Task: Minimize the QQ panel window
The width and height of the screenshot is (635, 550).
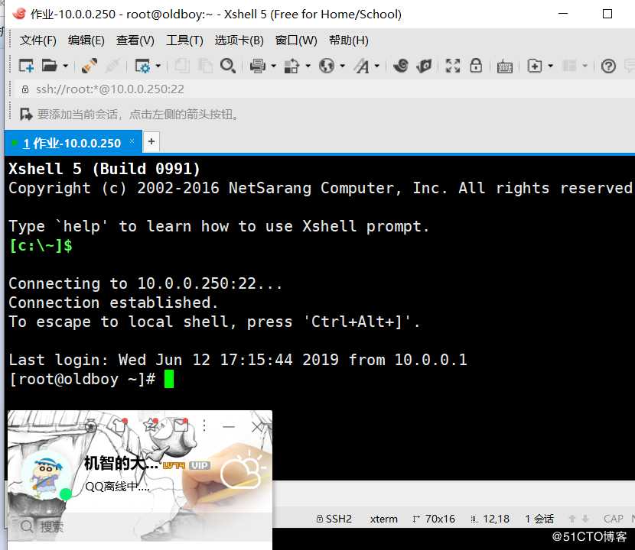Action: coord(229,426)
